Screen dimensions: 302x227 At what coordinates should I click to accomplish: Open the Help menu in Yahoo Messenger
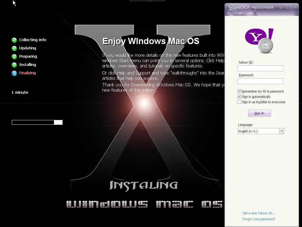(x=250, y=13)
